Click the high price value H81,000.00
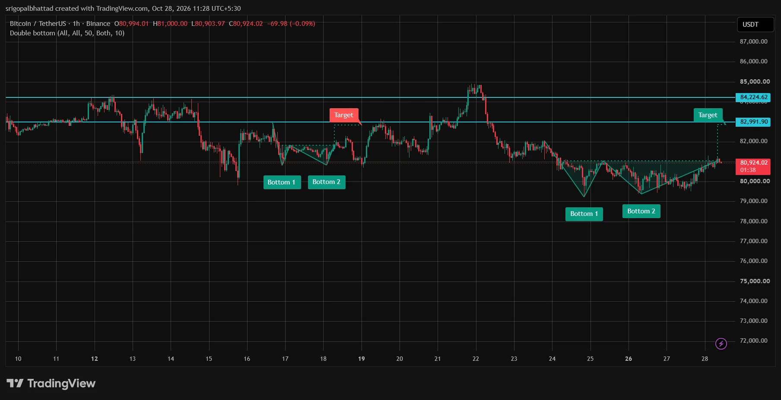The image size is (781, 400). pyautogui.click(x=170, y=24)
